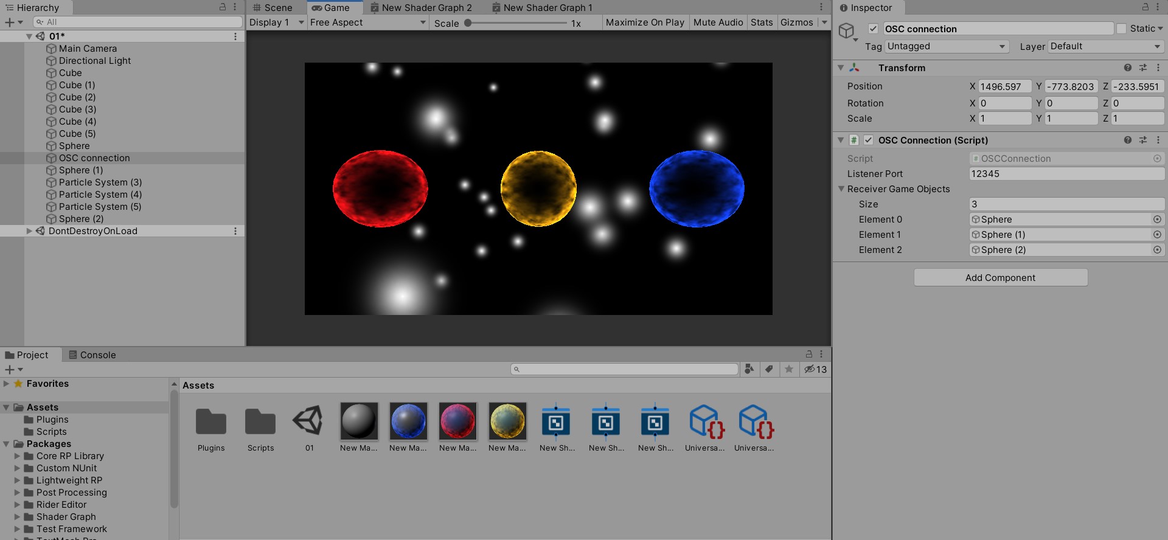Click the search by type icon in Project
Screen dimensions: 1168x540
(x=749, y=369)
